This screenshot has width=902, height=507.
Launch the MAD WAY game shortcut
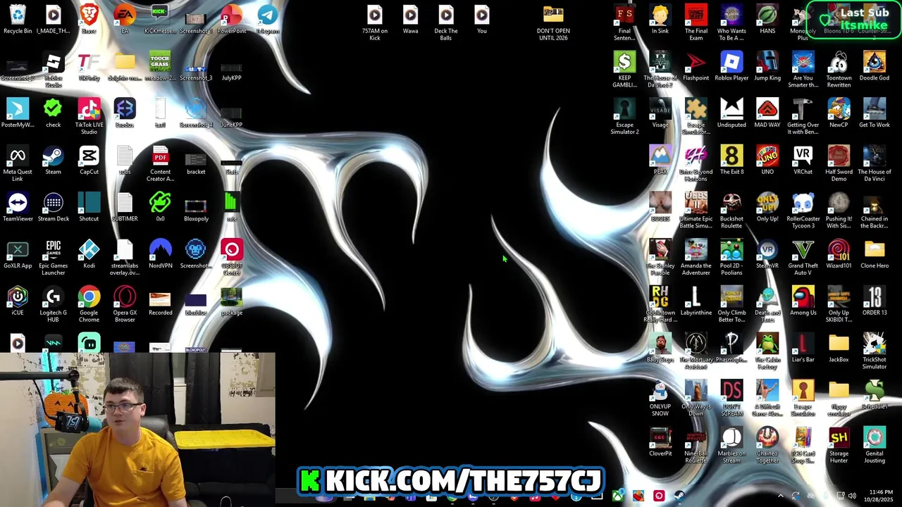[x=767, y=113]
